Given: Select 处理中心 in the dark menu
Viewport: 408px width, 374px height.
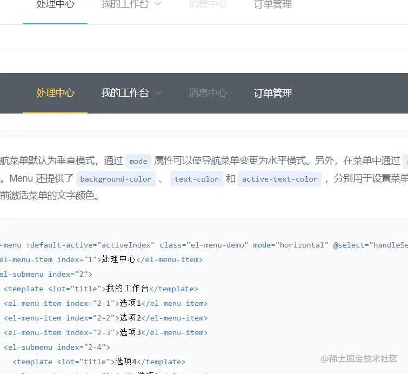Looking at the screenshot, I should click(x=55, y=93).
